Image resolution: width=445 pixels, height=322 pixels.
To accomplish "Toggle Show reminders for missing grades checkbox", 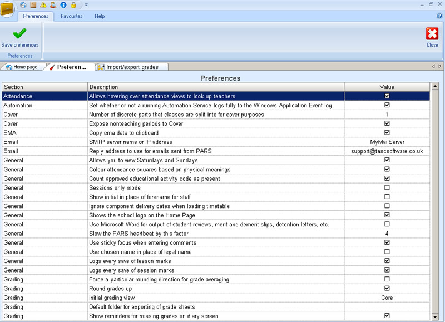I will click(387, 315).
